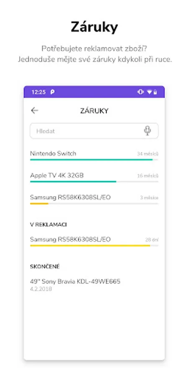
Task: Select Samsung RS58K6308SL/EO with 3 months left
Action: [x=94, y=200]
